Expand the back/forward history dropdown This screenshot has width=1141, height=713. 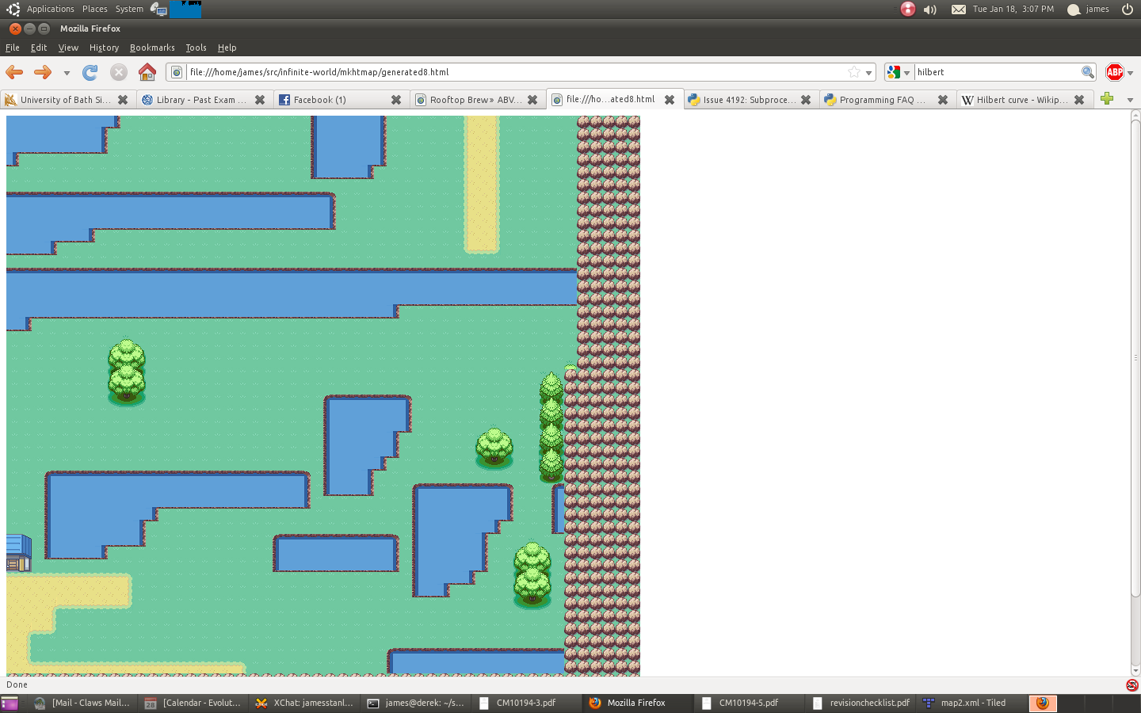tap(67, 73)
